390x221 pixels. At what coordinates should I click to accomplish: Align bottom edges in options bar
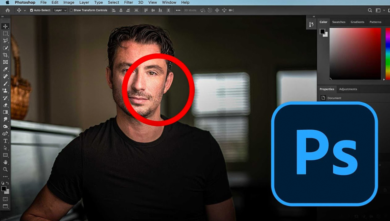(x=160, y=10)
